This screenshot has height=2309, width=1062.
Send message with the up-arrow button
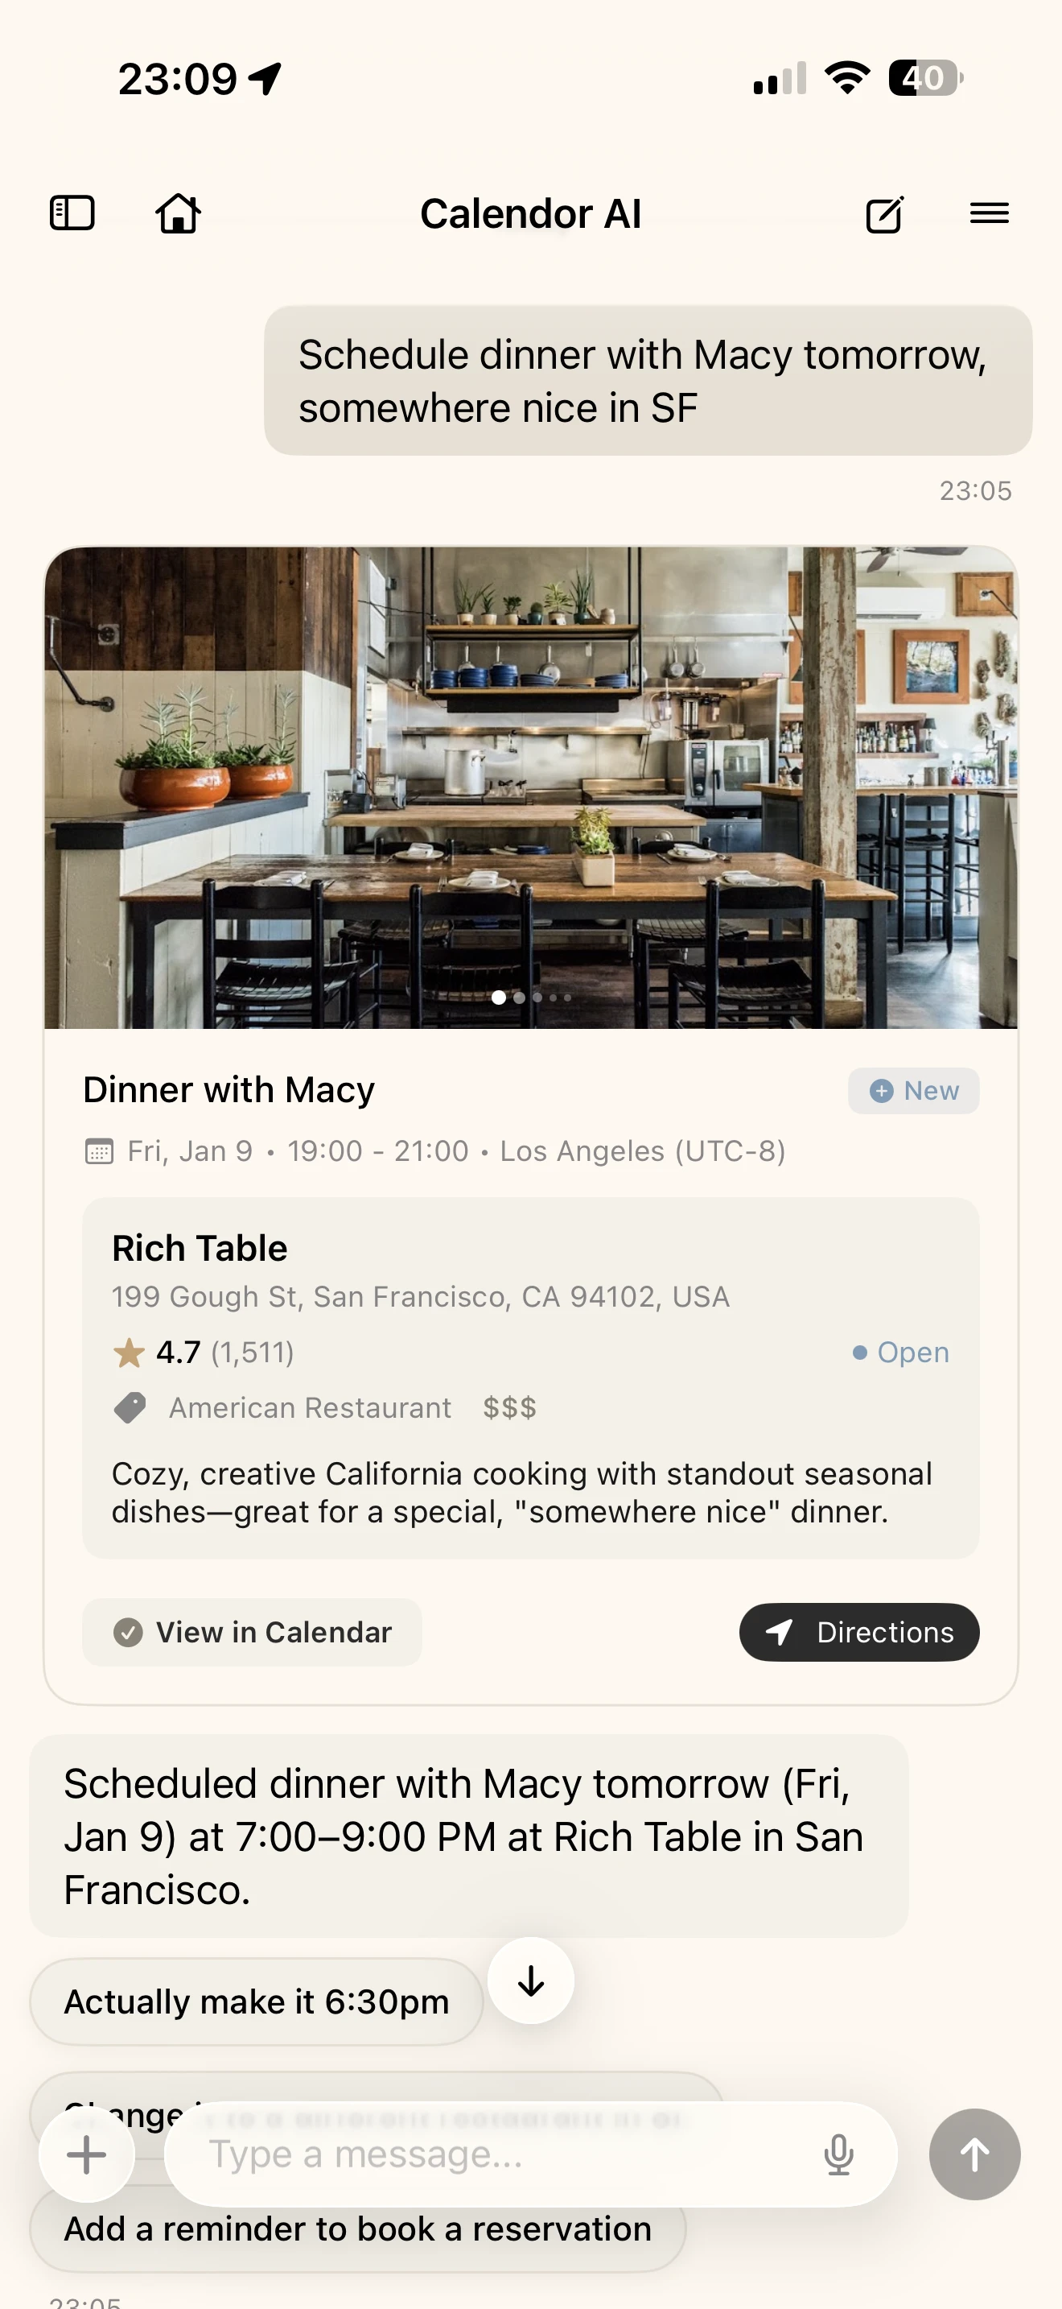point(974,2154)
